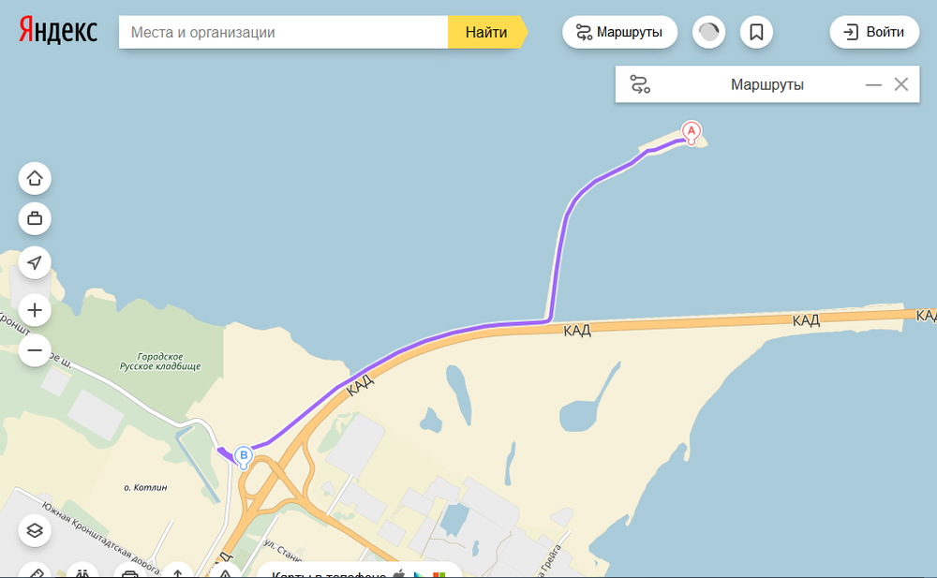Click the work briefcase icon
937x578 pixels.
tap(35, 219)
